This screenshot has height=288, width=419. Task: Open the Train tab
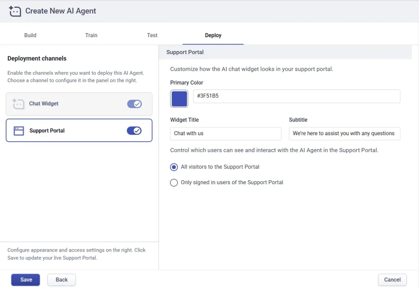point(91,35)
